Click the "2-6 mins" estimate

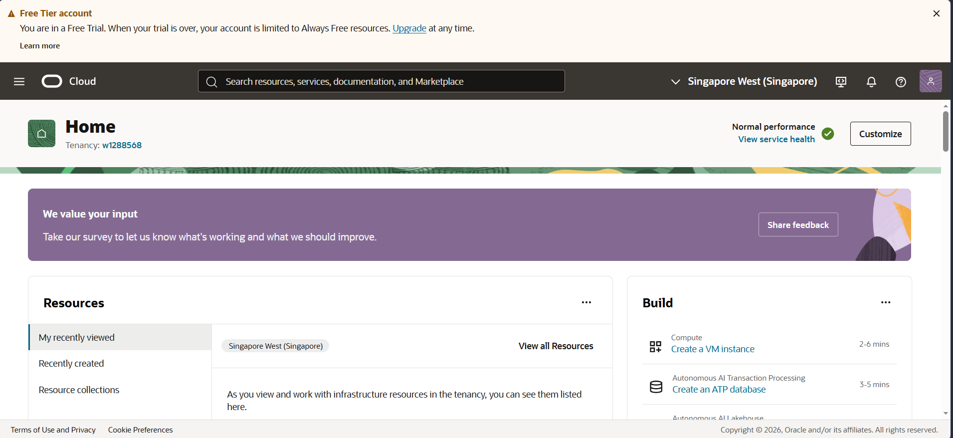tap(874, 344)
